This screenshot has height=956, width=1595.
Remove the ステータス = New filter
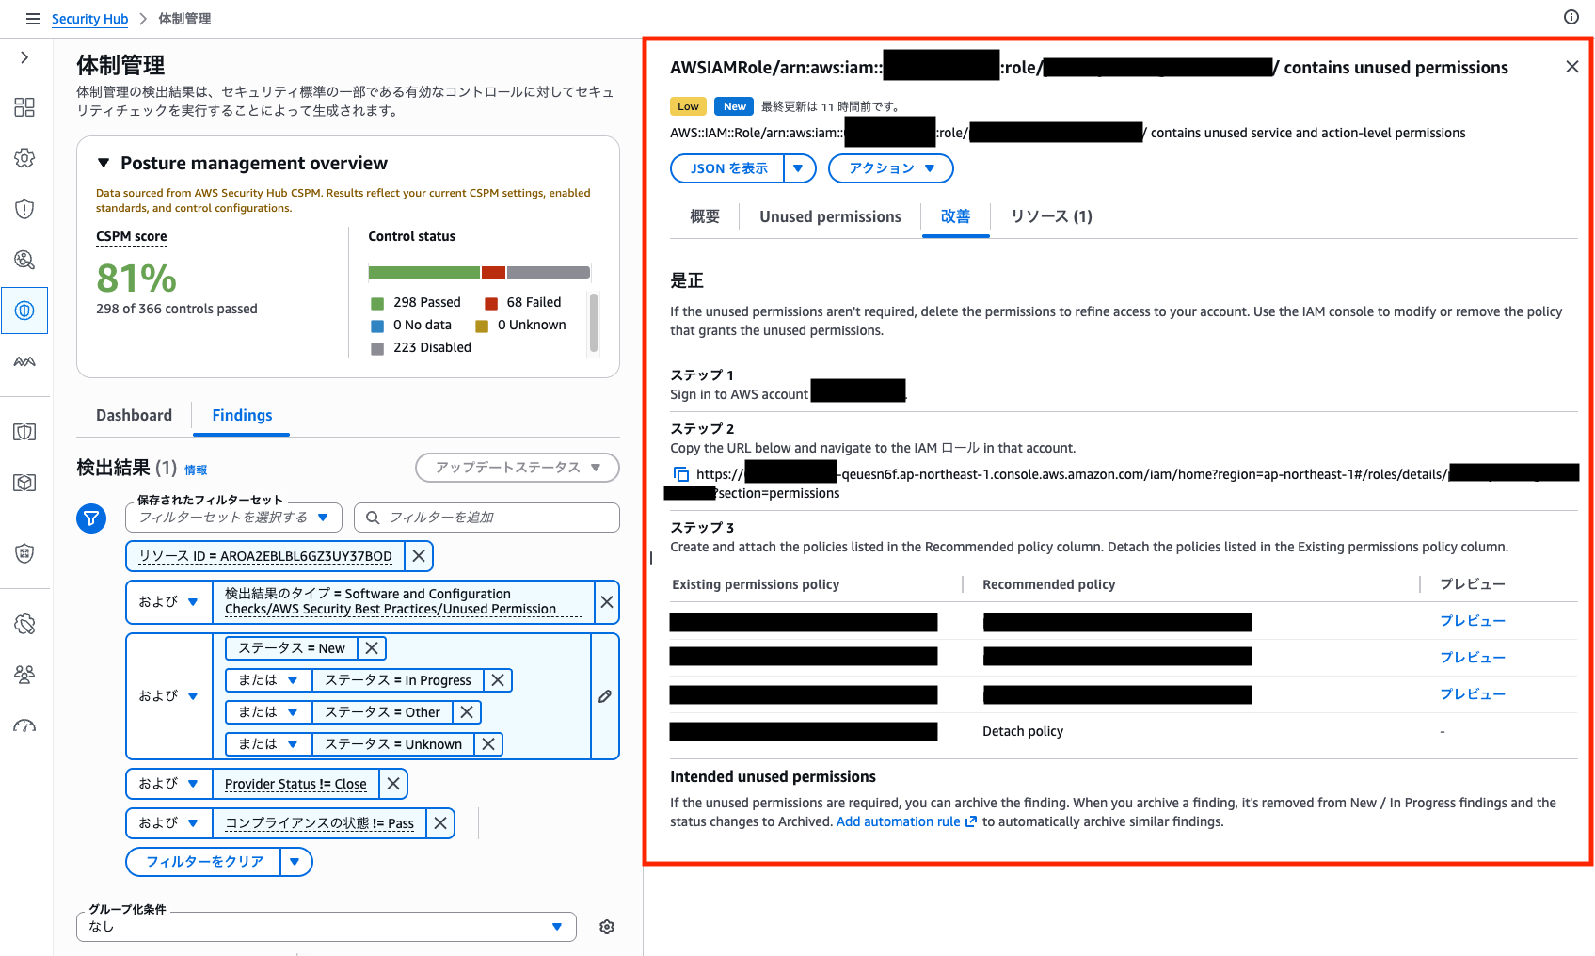point(372,648)
